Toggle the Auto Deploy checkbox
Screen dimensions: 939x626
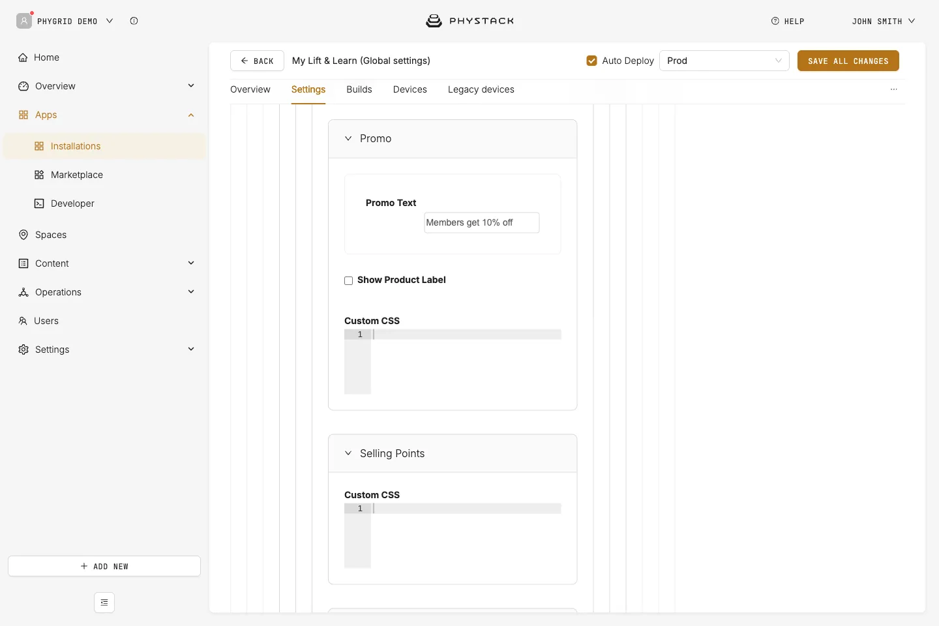click(592, 61)
